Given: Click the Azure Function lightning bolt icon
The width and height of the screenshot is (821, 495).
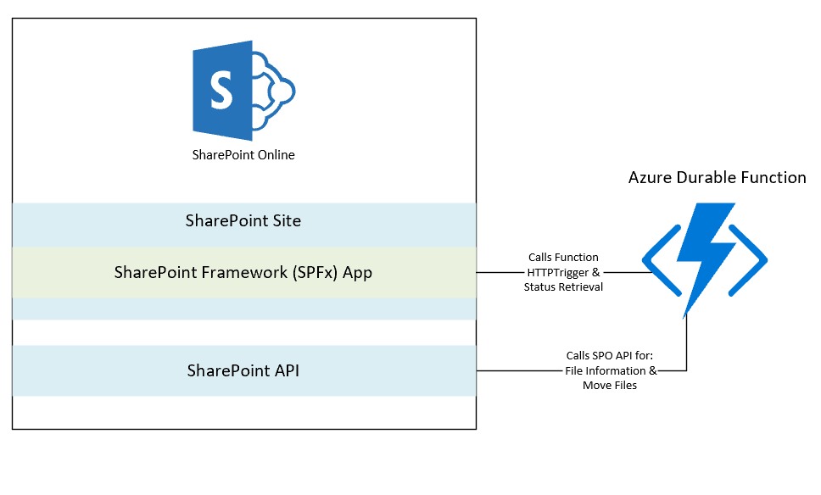Looking at the screenshot, I should (x=705, y=260).
